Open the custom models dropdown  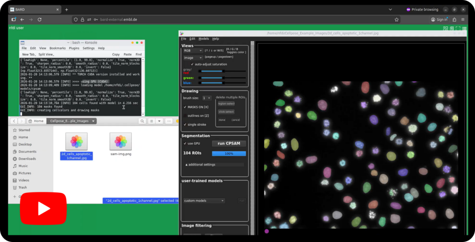click(204, 201)
